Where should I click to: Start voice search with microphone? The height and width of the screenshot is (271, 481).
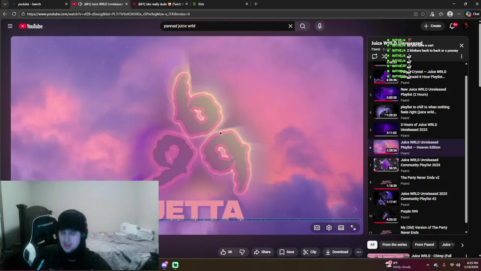[319, 26]
